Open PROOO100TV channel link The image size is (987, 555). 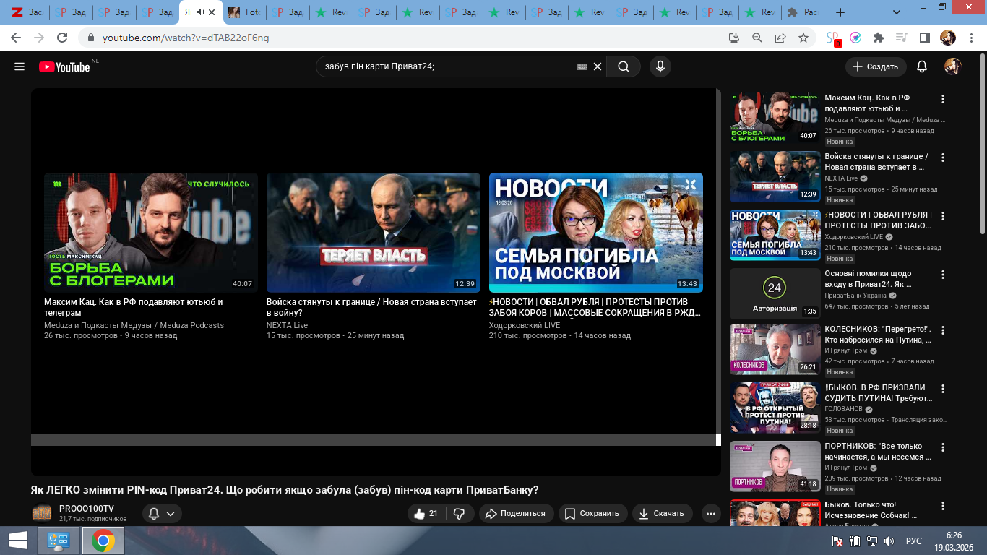tap(86, 509)
